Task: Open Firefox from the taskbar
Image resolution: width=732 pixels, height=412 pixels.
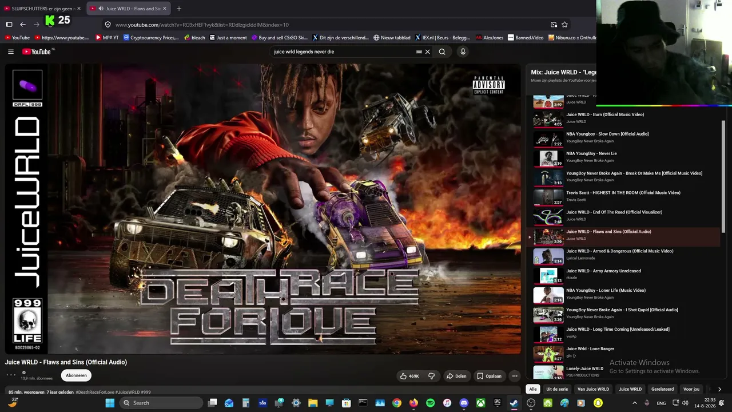Action: coord(413,403)
